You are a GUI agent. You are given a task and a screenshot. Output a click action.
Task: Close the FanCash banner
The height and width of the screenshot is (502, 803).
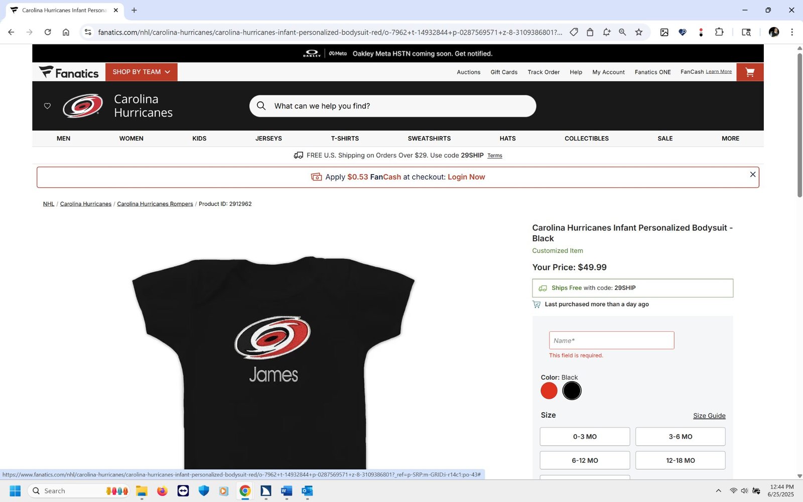[752, 174]
